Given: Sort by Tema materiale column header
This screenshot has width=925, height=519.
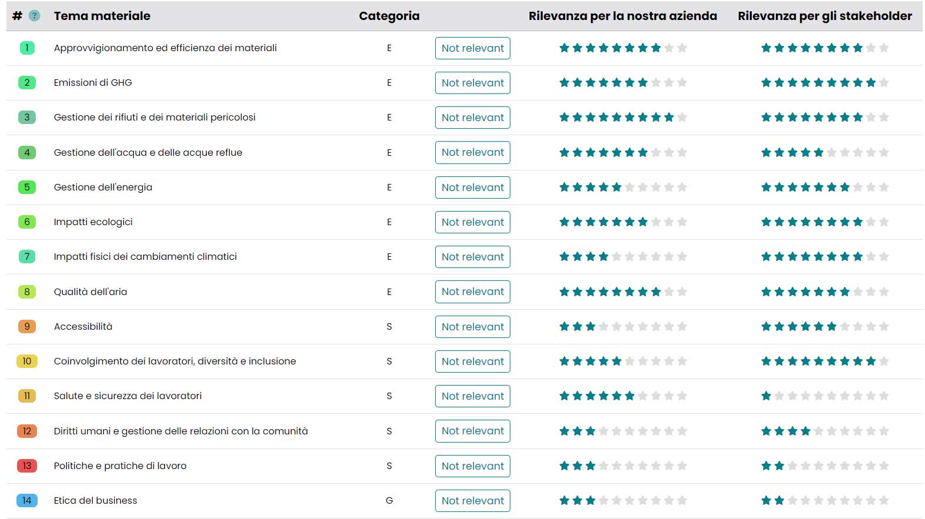Looking at the screenshot, I should (102, 16).
